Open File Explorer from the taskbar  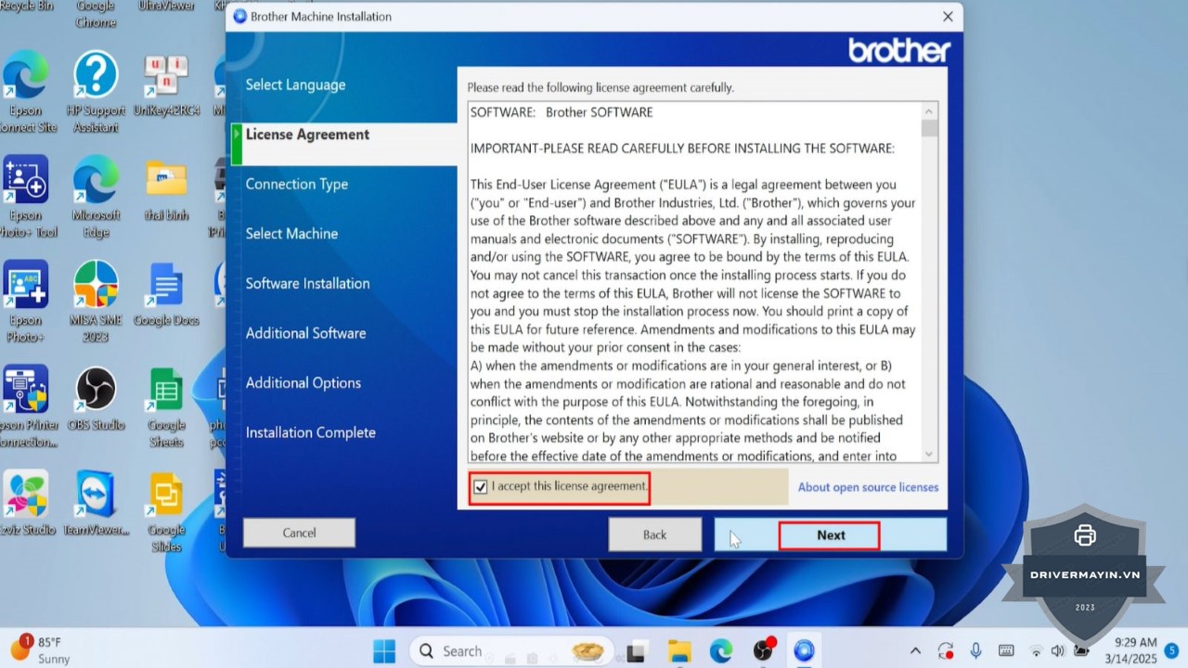(679, 651)
